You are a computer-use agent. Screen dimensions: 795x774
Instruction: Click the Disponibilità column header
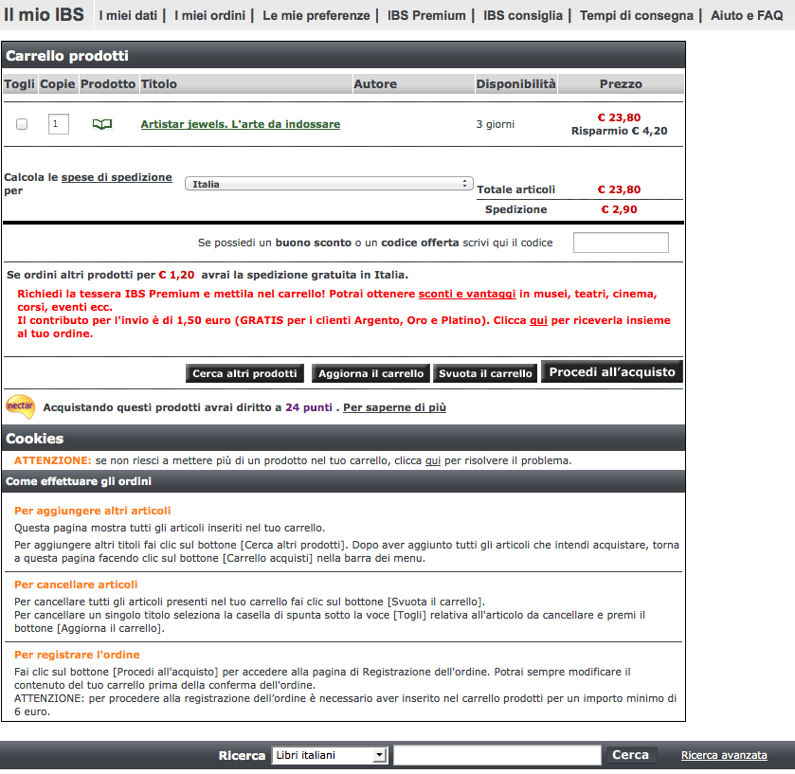[515, 84]
